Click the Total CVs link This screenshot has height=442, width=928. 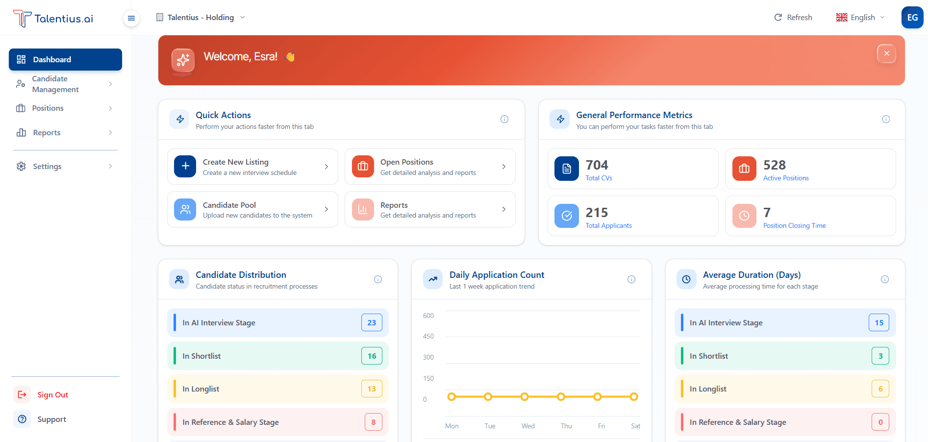click(599, 178)
